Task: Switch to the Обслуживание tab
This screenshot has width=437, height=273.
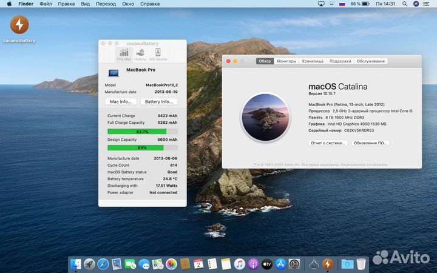Action: (x=371, y=61)
